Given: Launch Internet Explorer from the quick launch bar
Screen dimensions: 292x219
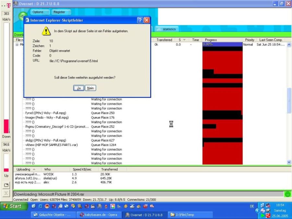Looking at the screenshot, I should coord(40,206).
